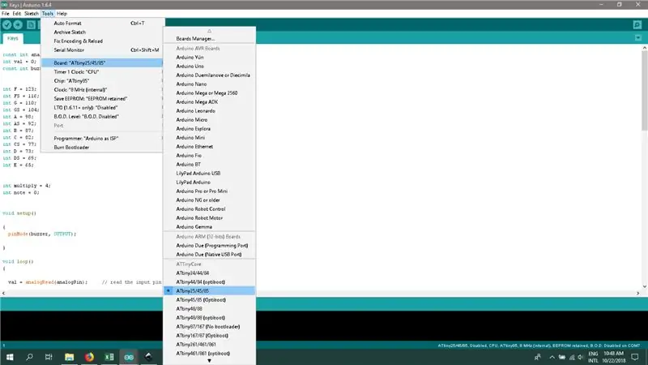Select Arduino Duemilanove or Diecimila board
648x365 pixels.
point(210,75)
